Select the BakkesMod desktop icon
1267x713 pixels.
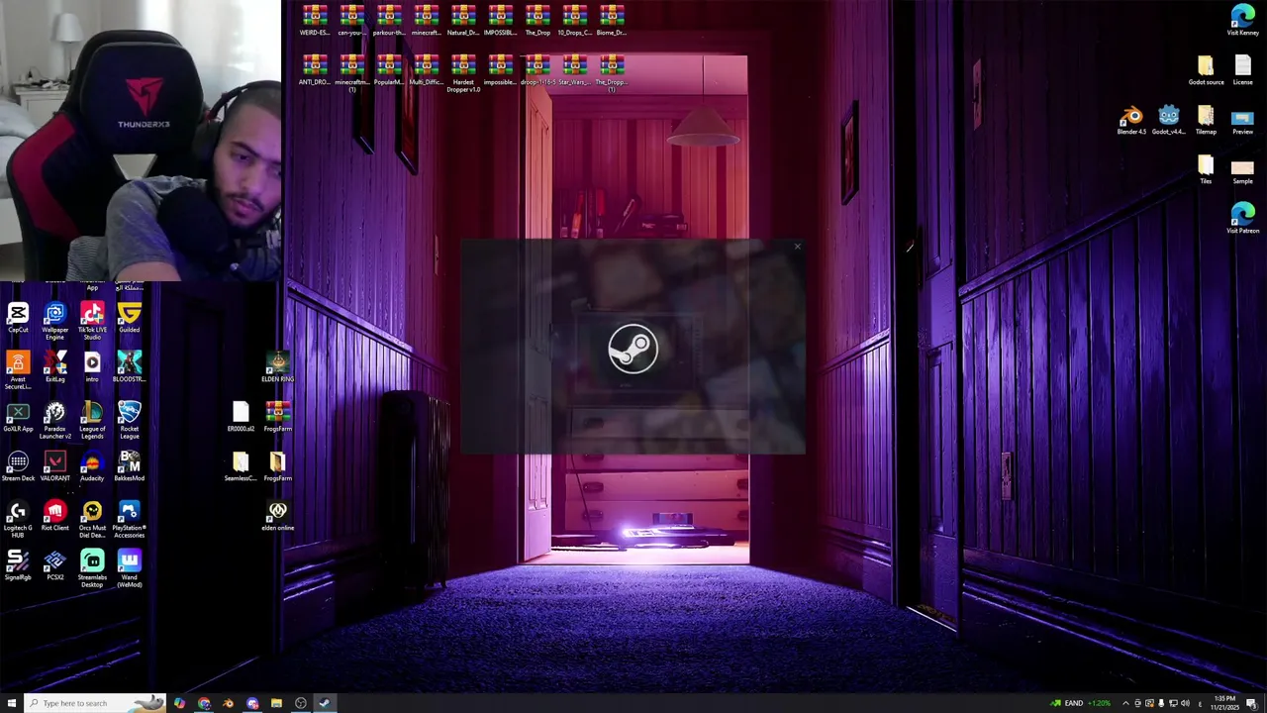tap(129, 467)
